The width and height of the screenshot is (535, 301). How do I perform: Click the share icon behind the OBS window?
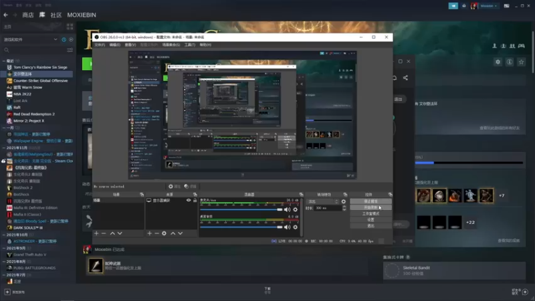tap(405, 78)
